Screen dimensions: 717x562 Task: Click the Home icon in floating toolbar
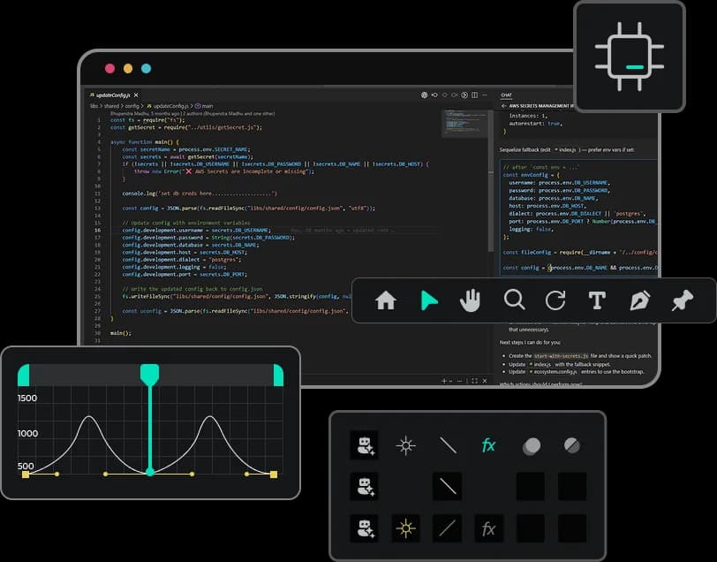tap(386, 300)
